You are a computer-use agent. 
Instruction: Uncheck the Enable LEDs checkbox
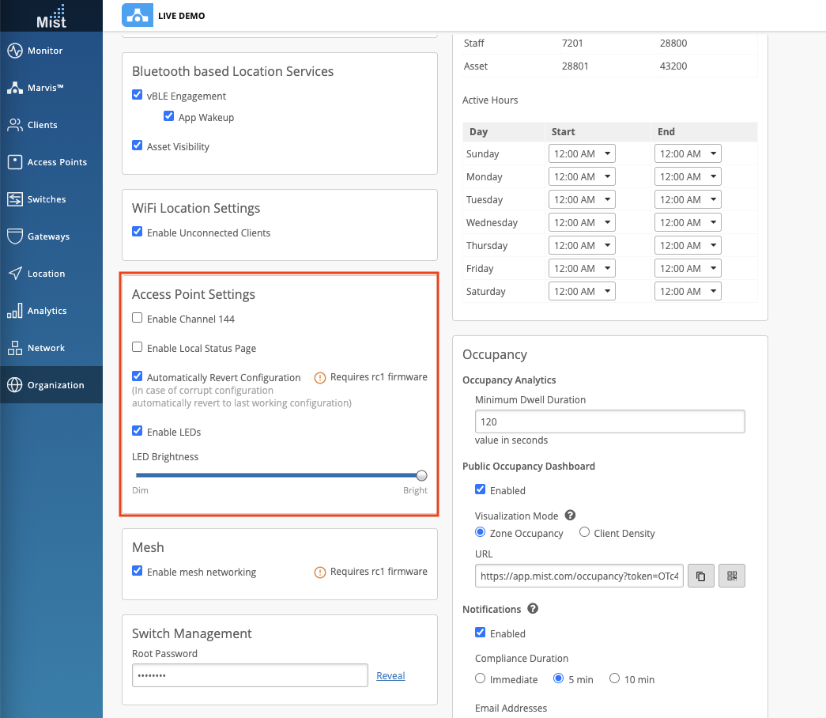pos(138,432)
